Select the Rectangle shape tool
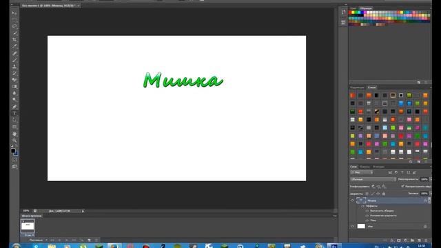Screen dimensions: 441x248 tap(14, 127)
